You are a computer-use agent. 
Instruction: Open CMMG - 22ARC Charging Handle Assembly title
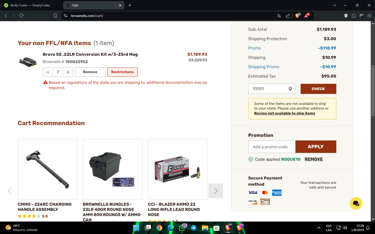45,207
